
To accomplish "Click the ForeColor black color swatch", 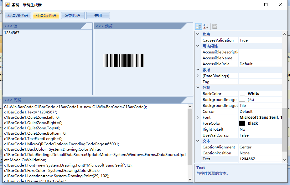I will pos(242,123).
